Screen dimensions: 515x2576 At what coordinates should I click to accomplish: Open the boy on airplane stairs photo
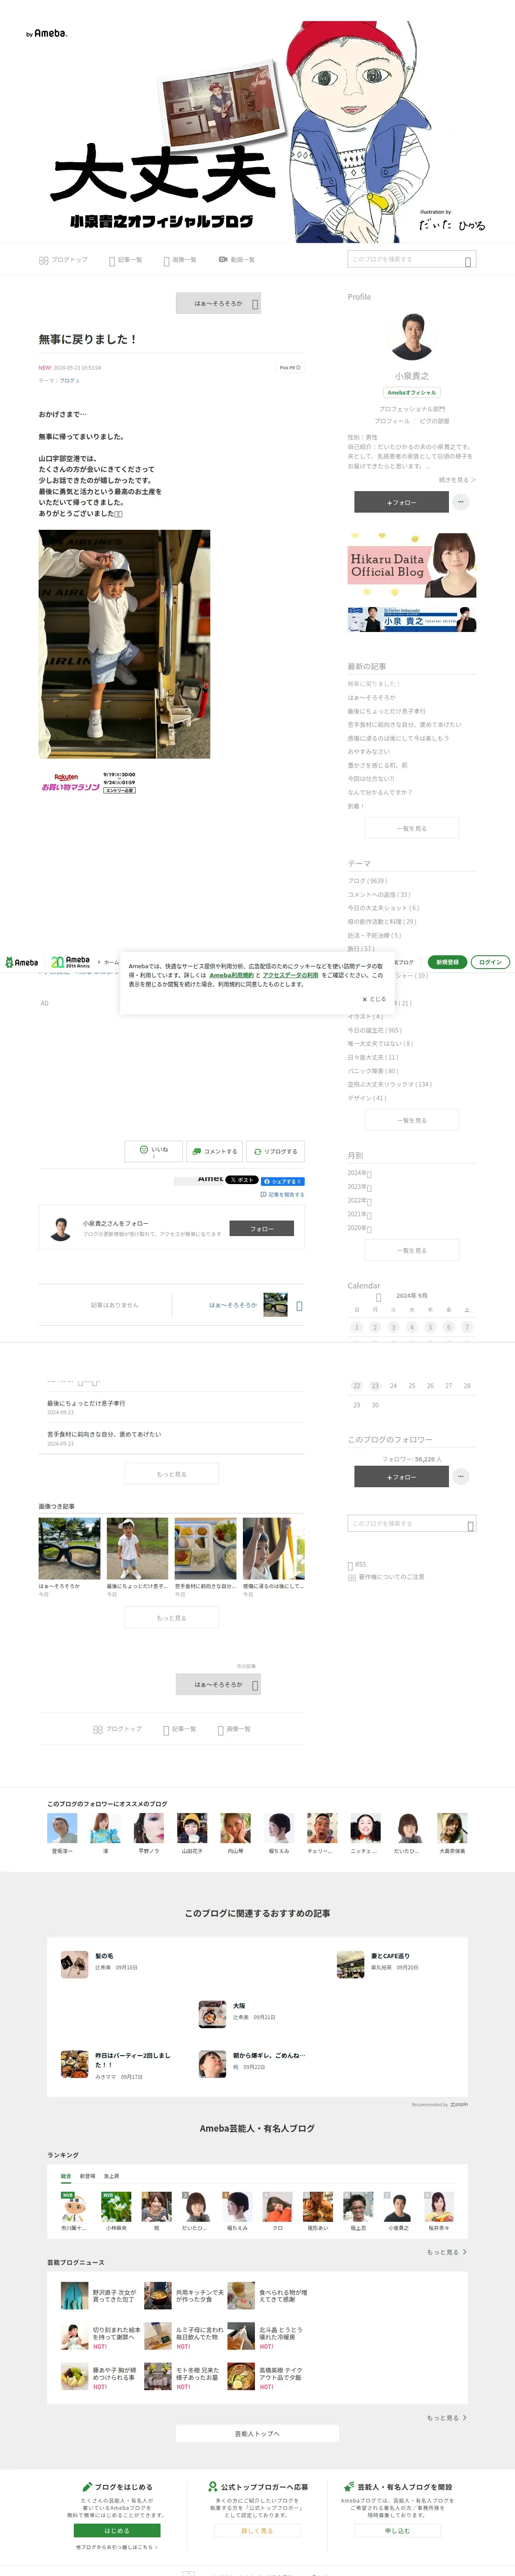tap(124, 644)
